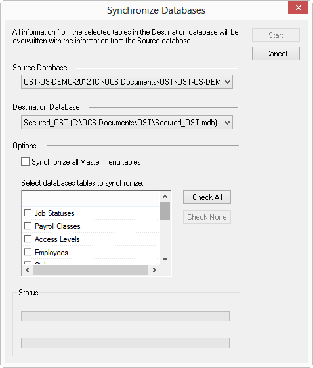Screen dimensions: 313x368
Task: Click the Check None button
Action: coord(207,217)
